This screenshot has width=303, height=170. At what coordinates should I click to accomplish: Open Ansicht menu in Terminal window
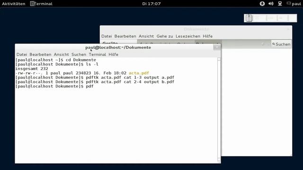61,55
